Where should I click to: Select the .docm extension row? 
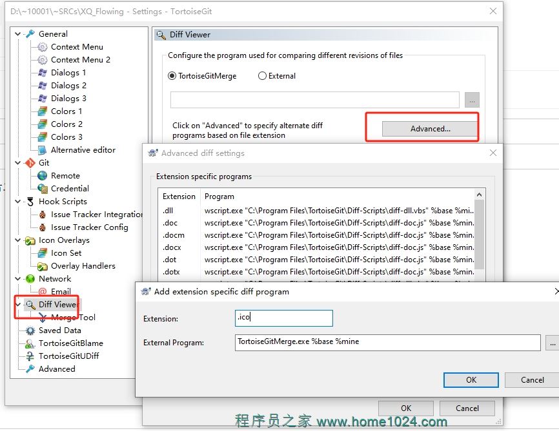[x=316, y=235]
